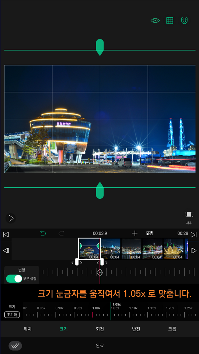Image resolution: width=199 pixels, height=354 pixels.
Task: Jump to the timeline end
Action: pyautogui.click(x=193, y=235)
